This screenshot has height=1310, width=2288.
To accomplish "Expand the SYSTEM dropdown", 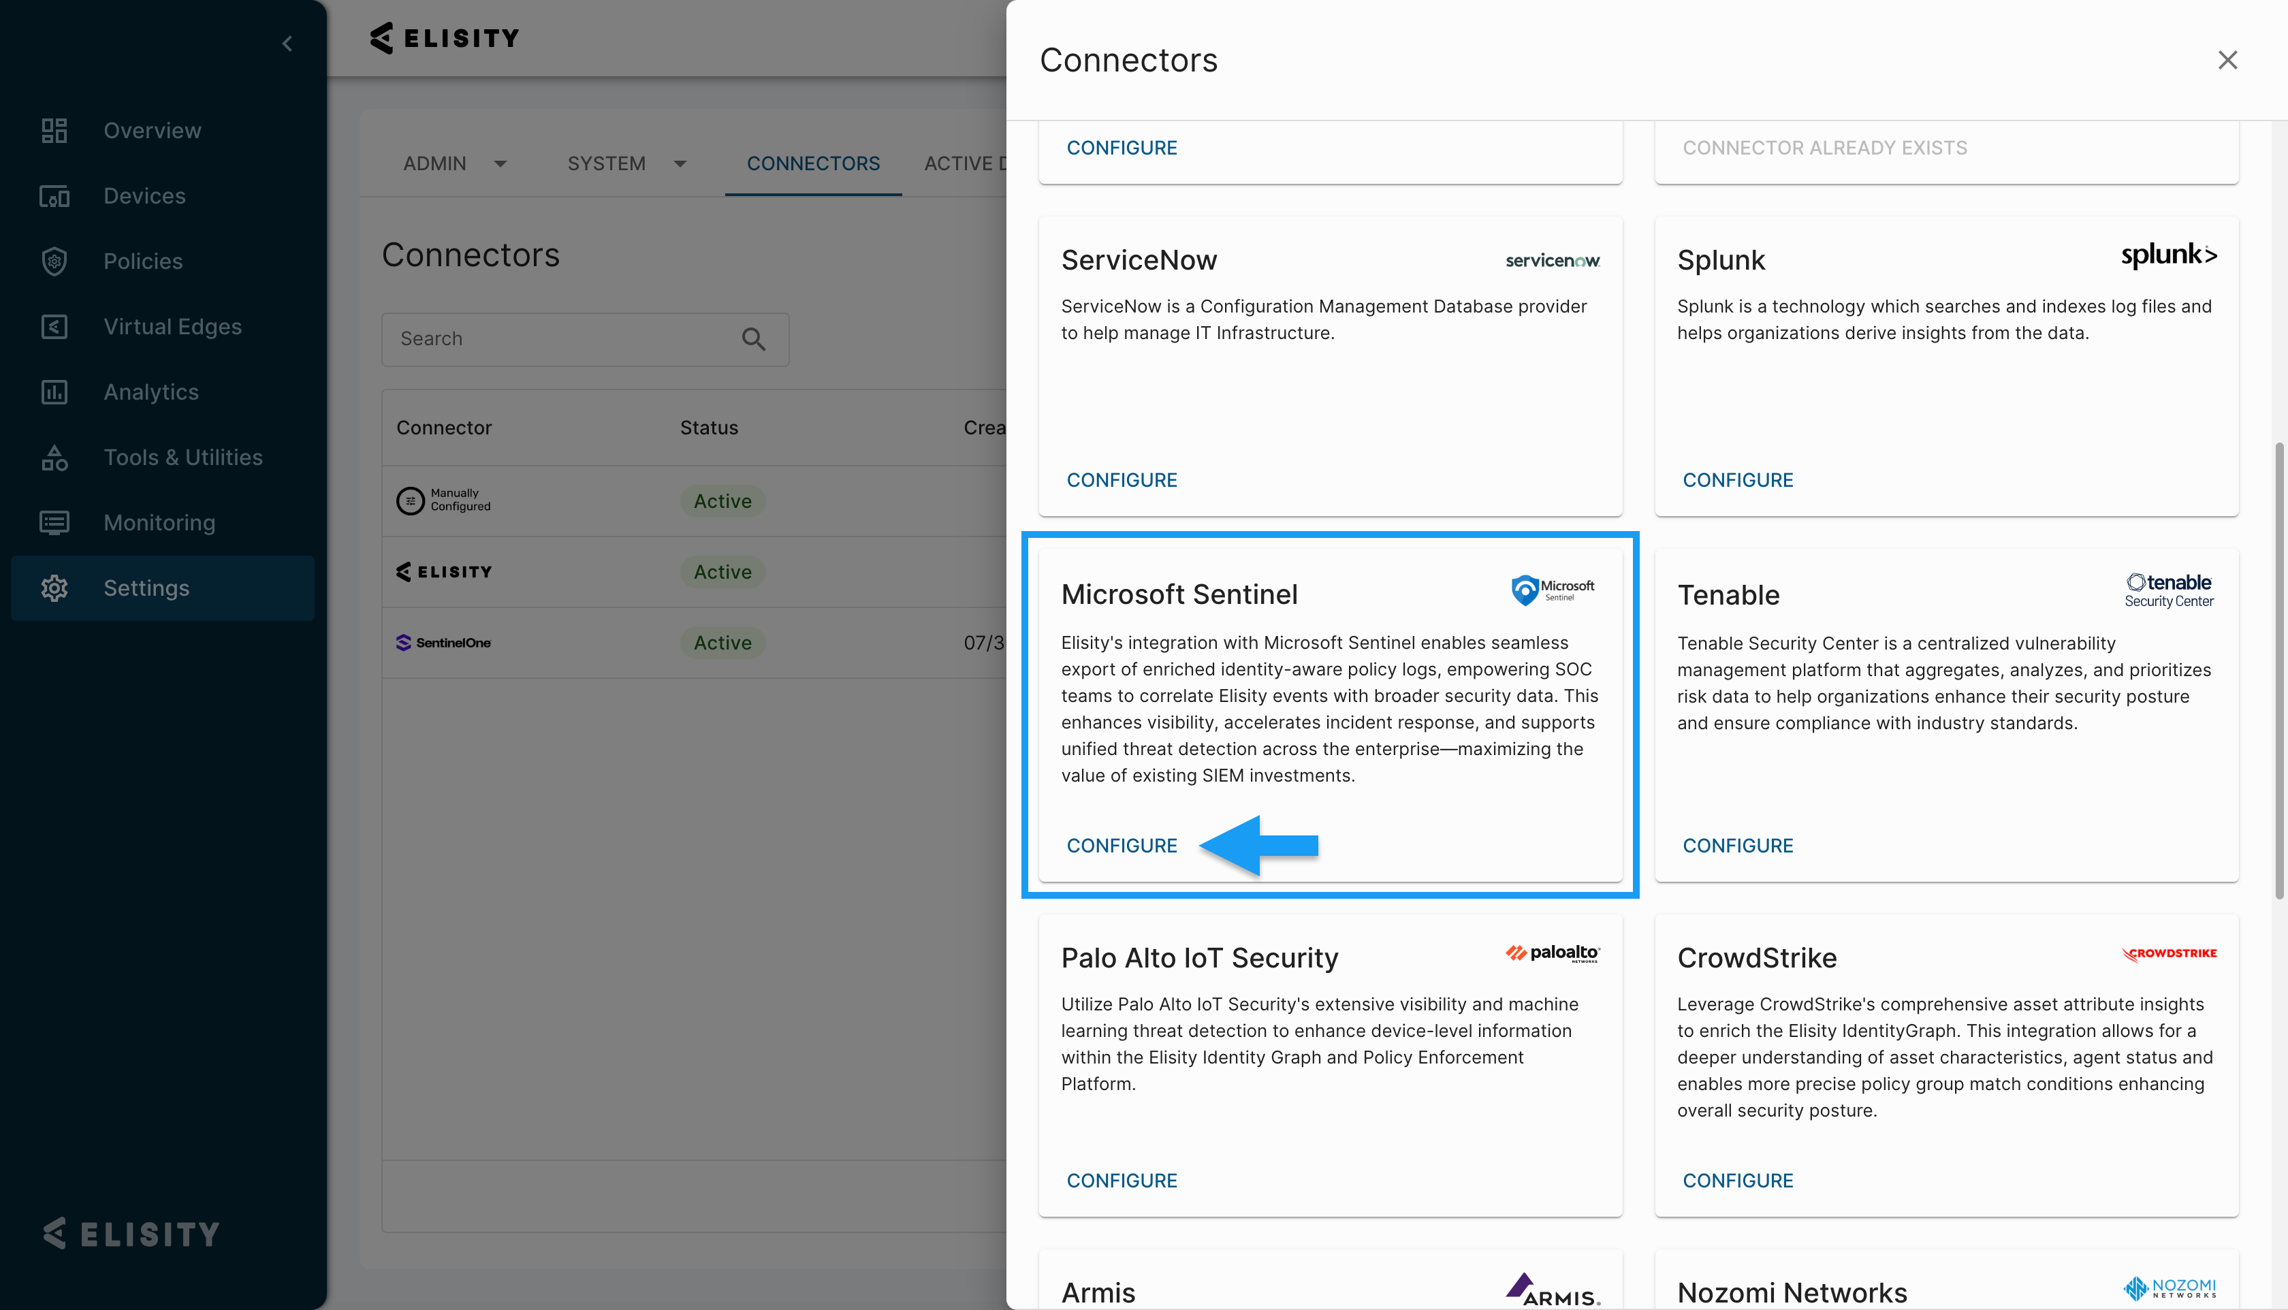I will pos(627,163).
